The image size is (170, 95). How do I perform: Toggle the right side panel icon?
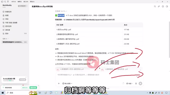pos(167,6)
